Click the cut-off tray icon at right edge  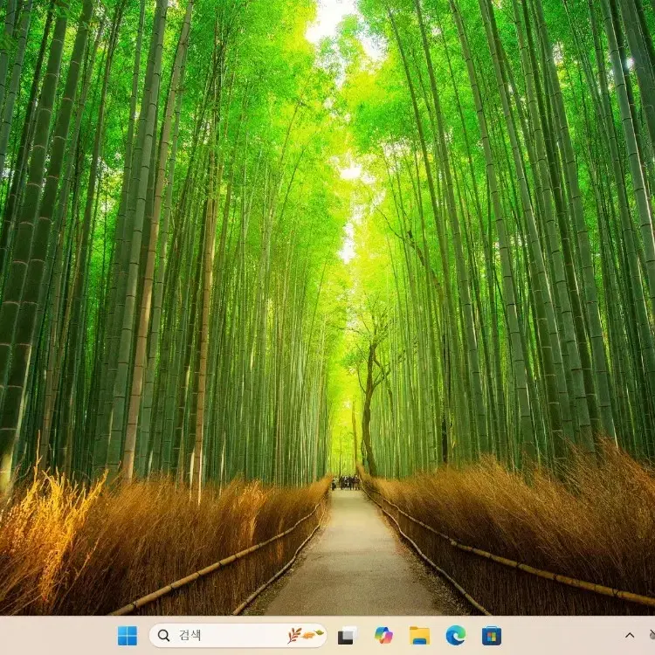point(651,636)
